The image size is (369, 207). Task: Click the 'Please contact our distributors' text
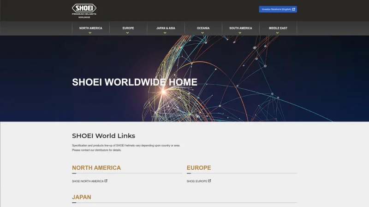pyautogui.click(x=97, y=150)
